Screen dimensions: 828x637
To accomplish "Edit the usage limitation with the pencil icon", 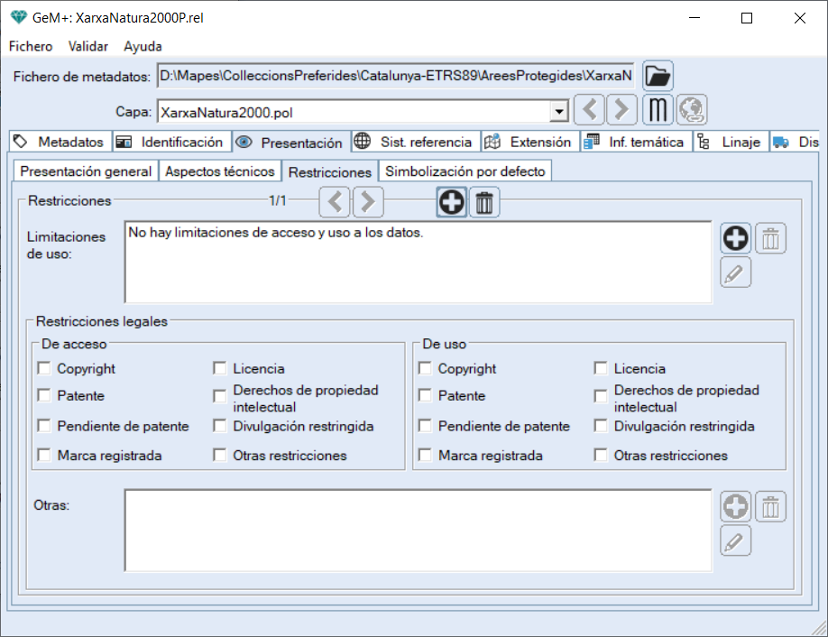I will pos(736,272).
